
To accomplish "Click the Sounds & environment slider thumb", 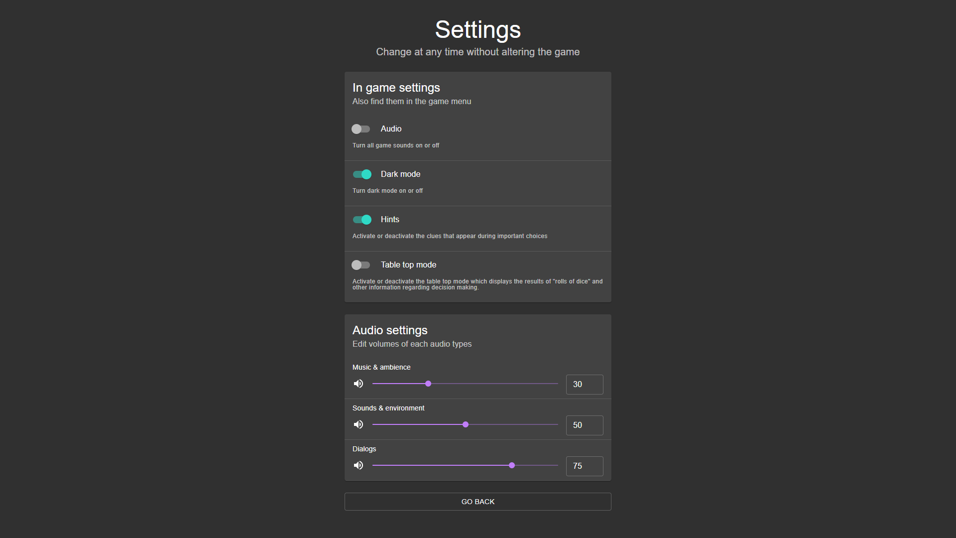I will (466, 424).
